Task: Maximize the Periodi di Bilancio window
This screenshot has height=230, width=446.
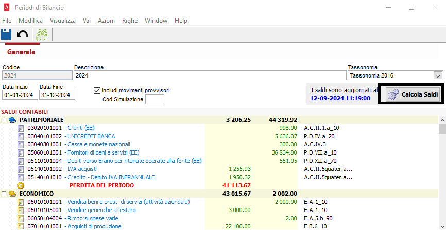Action: pos(411,7)
